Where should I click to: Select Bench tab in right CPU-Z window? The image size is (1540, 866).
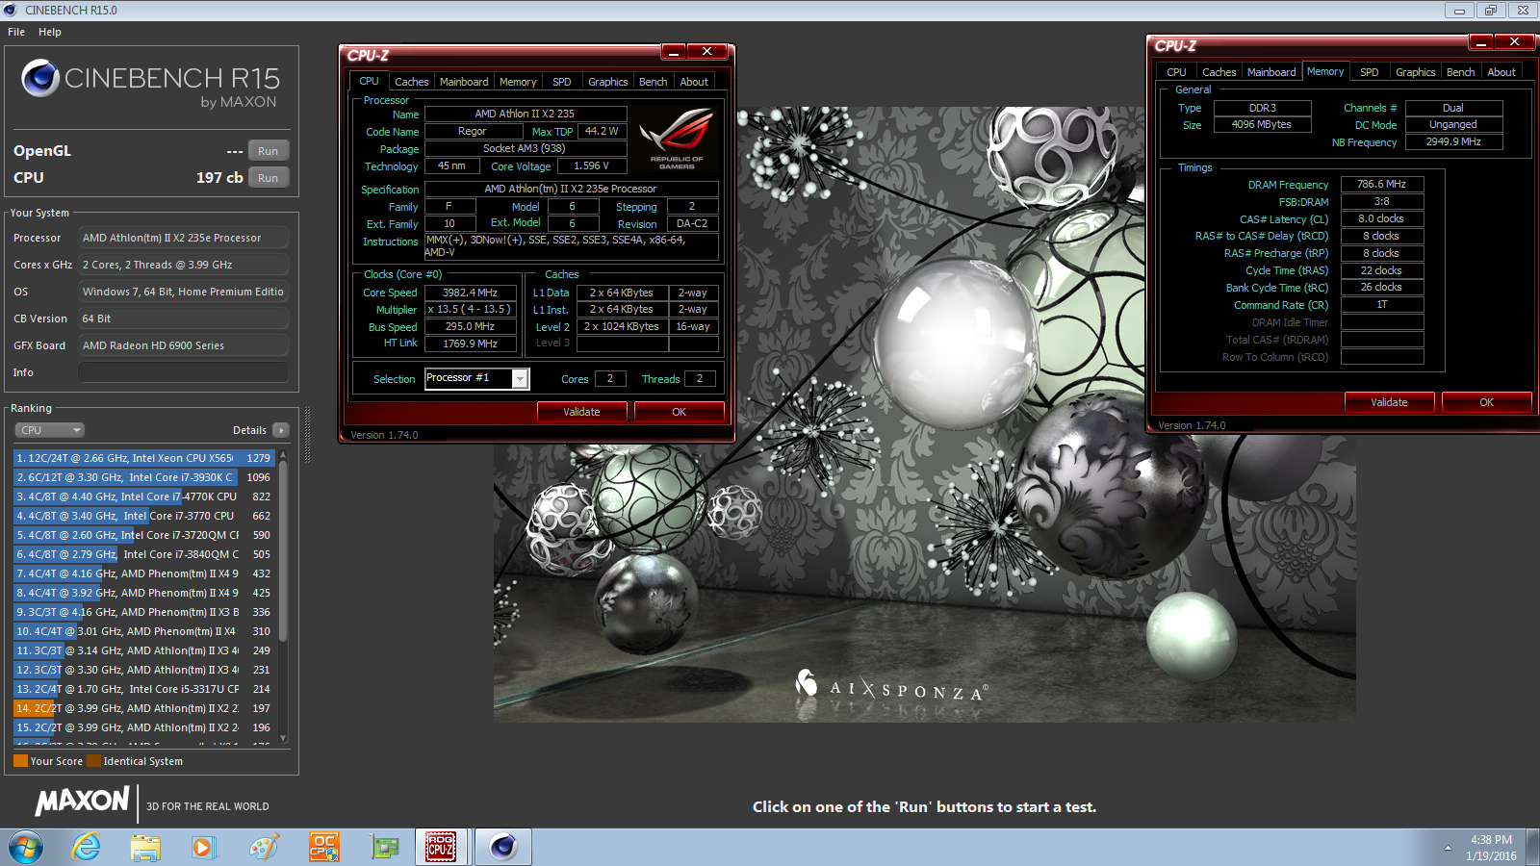[1461, 72]
